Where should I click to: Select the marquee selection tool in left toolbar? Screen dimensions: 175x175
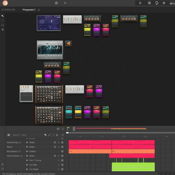click(3, 20)
